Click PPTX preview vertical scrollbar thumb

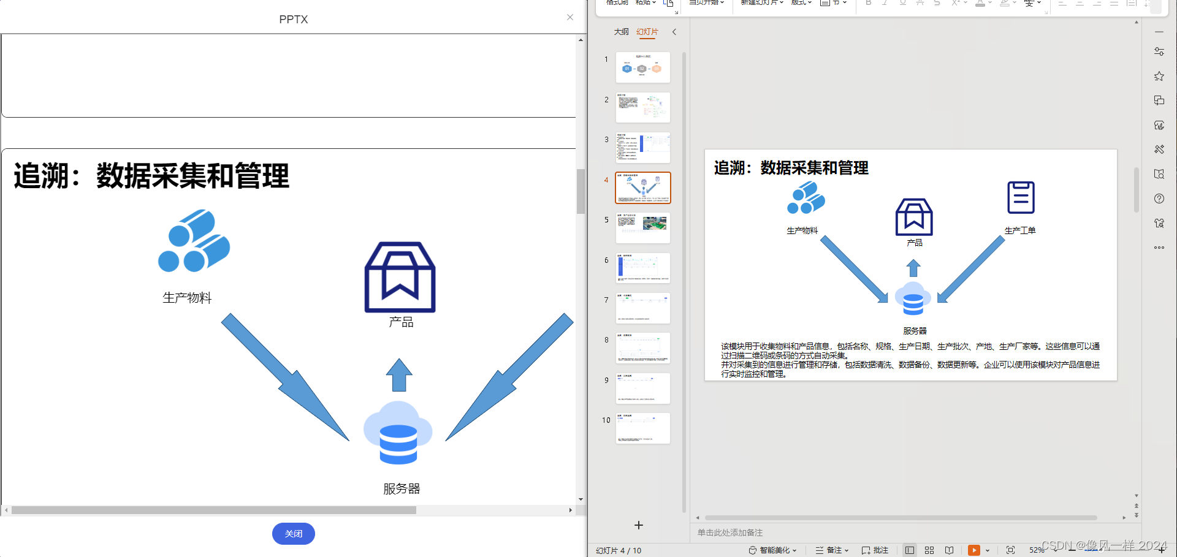[x=581, y=191]
